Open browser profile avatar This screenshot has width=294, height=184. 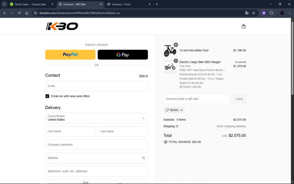click(x=282, y=13)
